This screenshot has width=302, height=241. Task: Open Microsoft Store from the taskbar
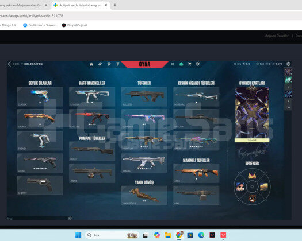[190, 235]
